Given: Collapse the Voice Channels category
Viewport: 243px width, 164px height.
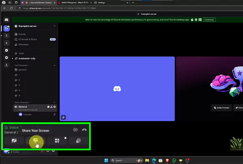Looking at the screenshot, I should pyautogui.click(x=23, y=102).
